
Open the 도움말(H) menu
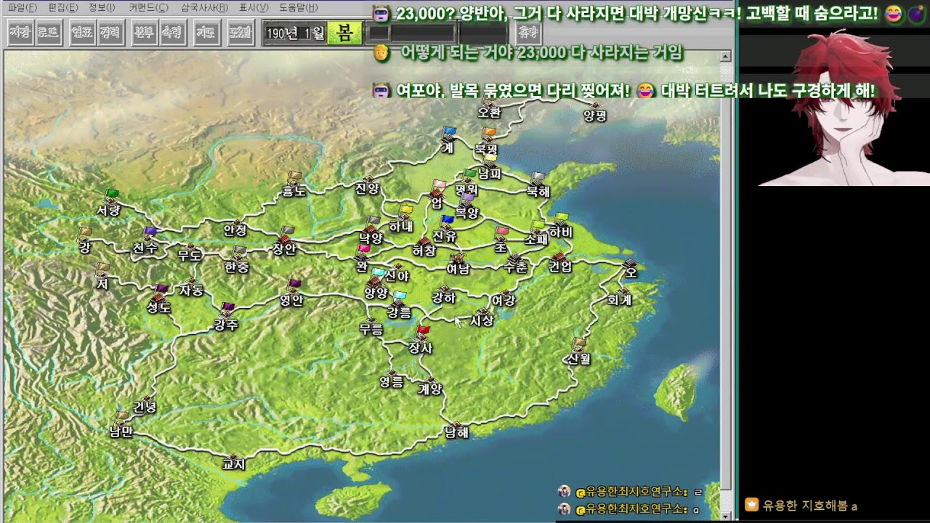[x=299, y=7]
